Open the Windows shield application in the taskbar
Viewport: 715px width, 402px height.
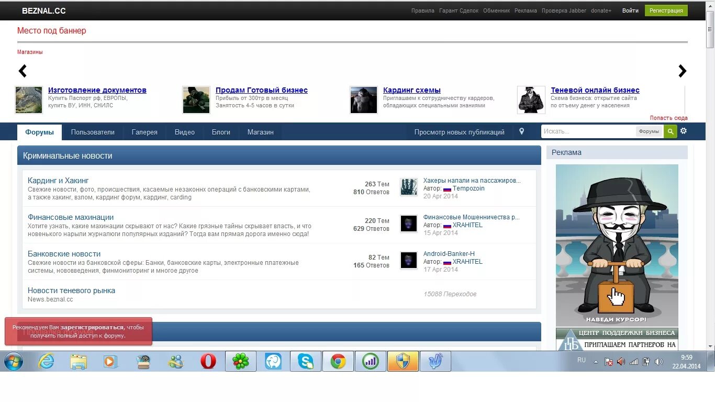[x=403, y=361]
